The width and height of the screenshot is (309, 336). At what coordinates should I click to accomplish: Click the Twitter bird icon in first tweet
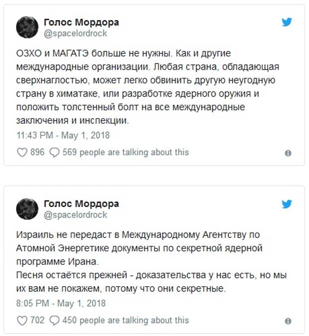(x=287, y=22)
